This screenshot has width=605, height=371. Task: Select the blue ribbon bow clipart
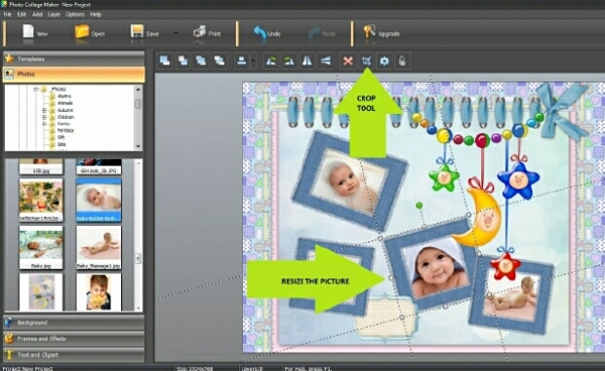(x=563, y=111)
